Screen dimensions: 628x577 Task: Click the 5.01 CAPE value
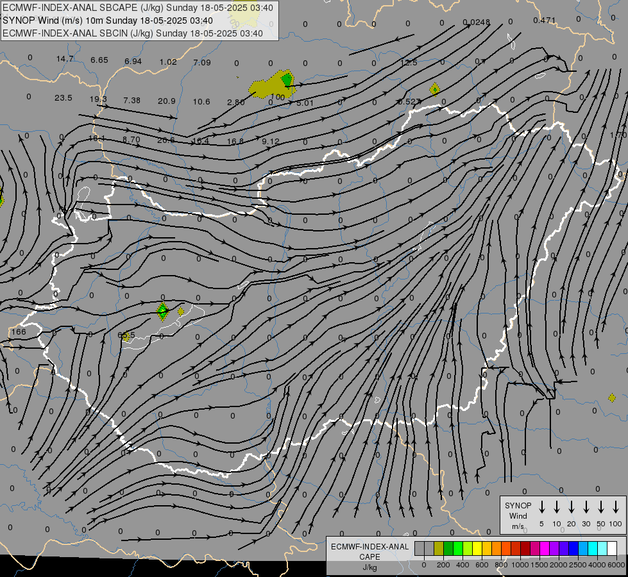point(305,103)
